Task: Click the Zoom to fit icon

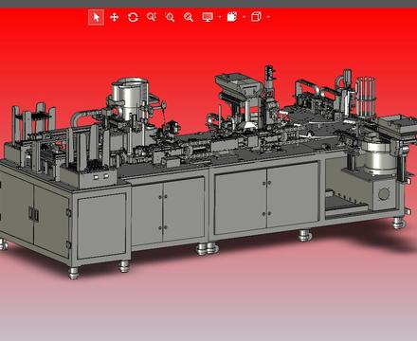Action: [x=189, y=17]
